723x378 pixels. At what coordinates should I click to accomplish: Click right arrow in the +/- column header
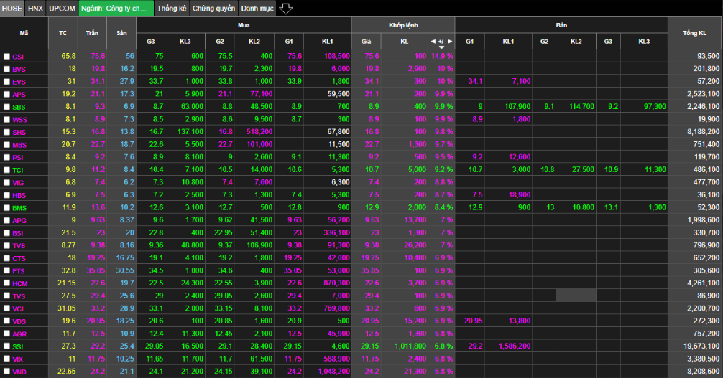[x=450, y=42]
